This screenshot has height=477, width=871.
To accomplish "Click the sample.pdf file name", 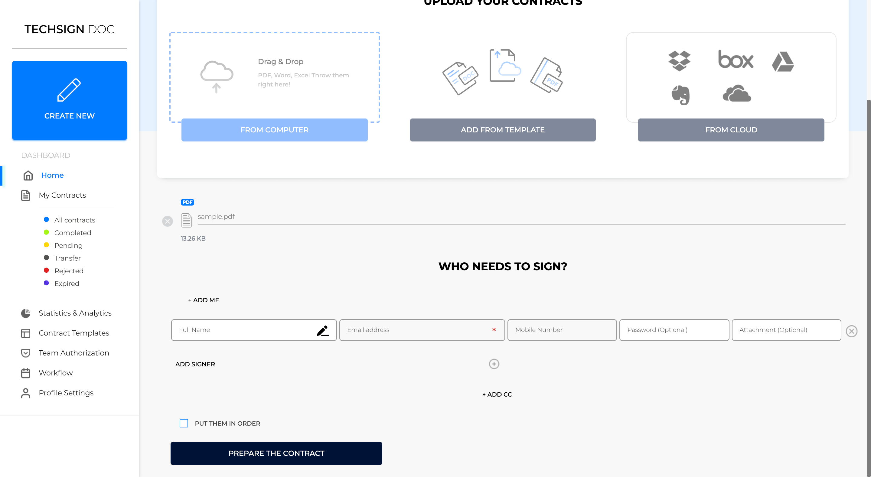I will click(x=216, y=217).
